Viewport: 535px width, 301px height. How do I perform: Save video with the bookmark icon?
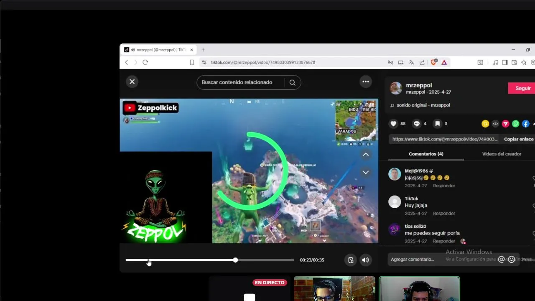[437, 124]
